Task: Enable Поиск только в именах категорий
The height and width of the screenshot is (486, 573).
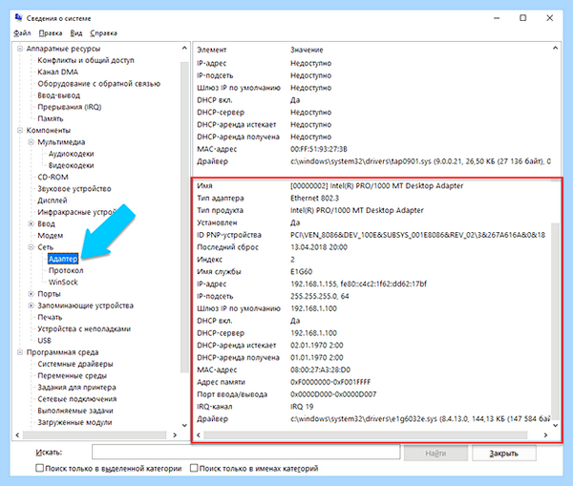Action: pyautogui.click(x=194, y=468)
